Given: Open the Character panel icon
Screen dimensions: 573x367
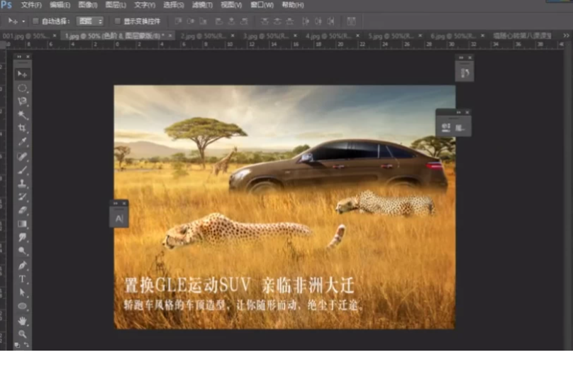Looking at the screenshot, I should point(119,219).
